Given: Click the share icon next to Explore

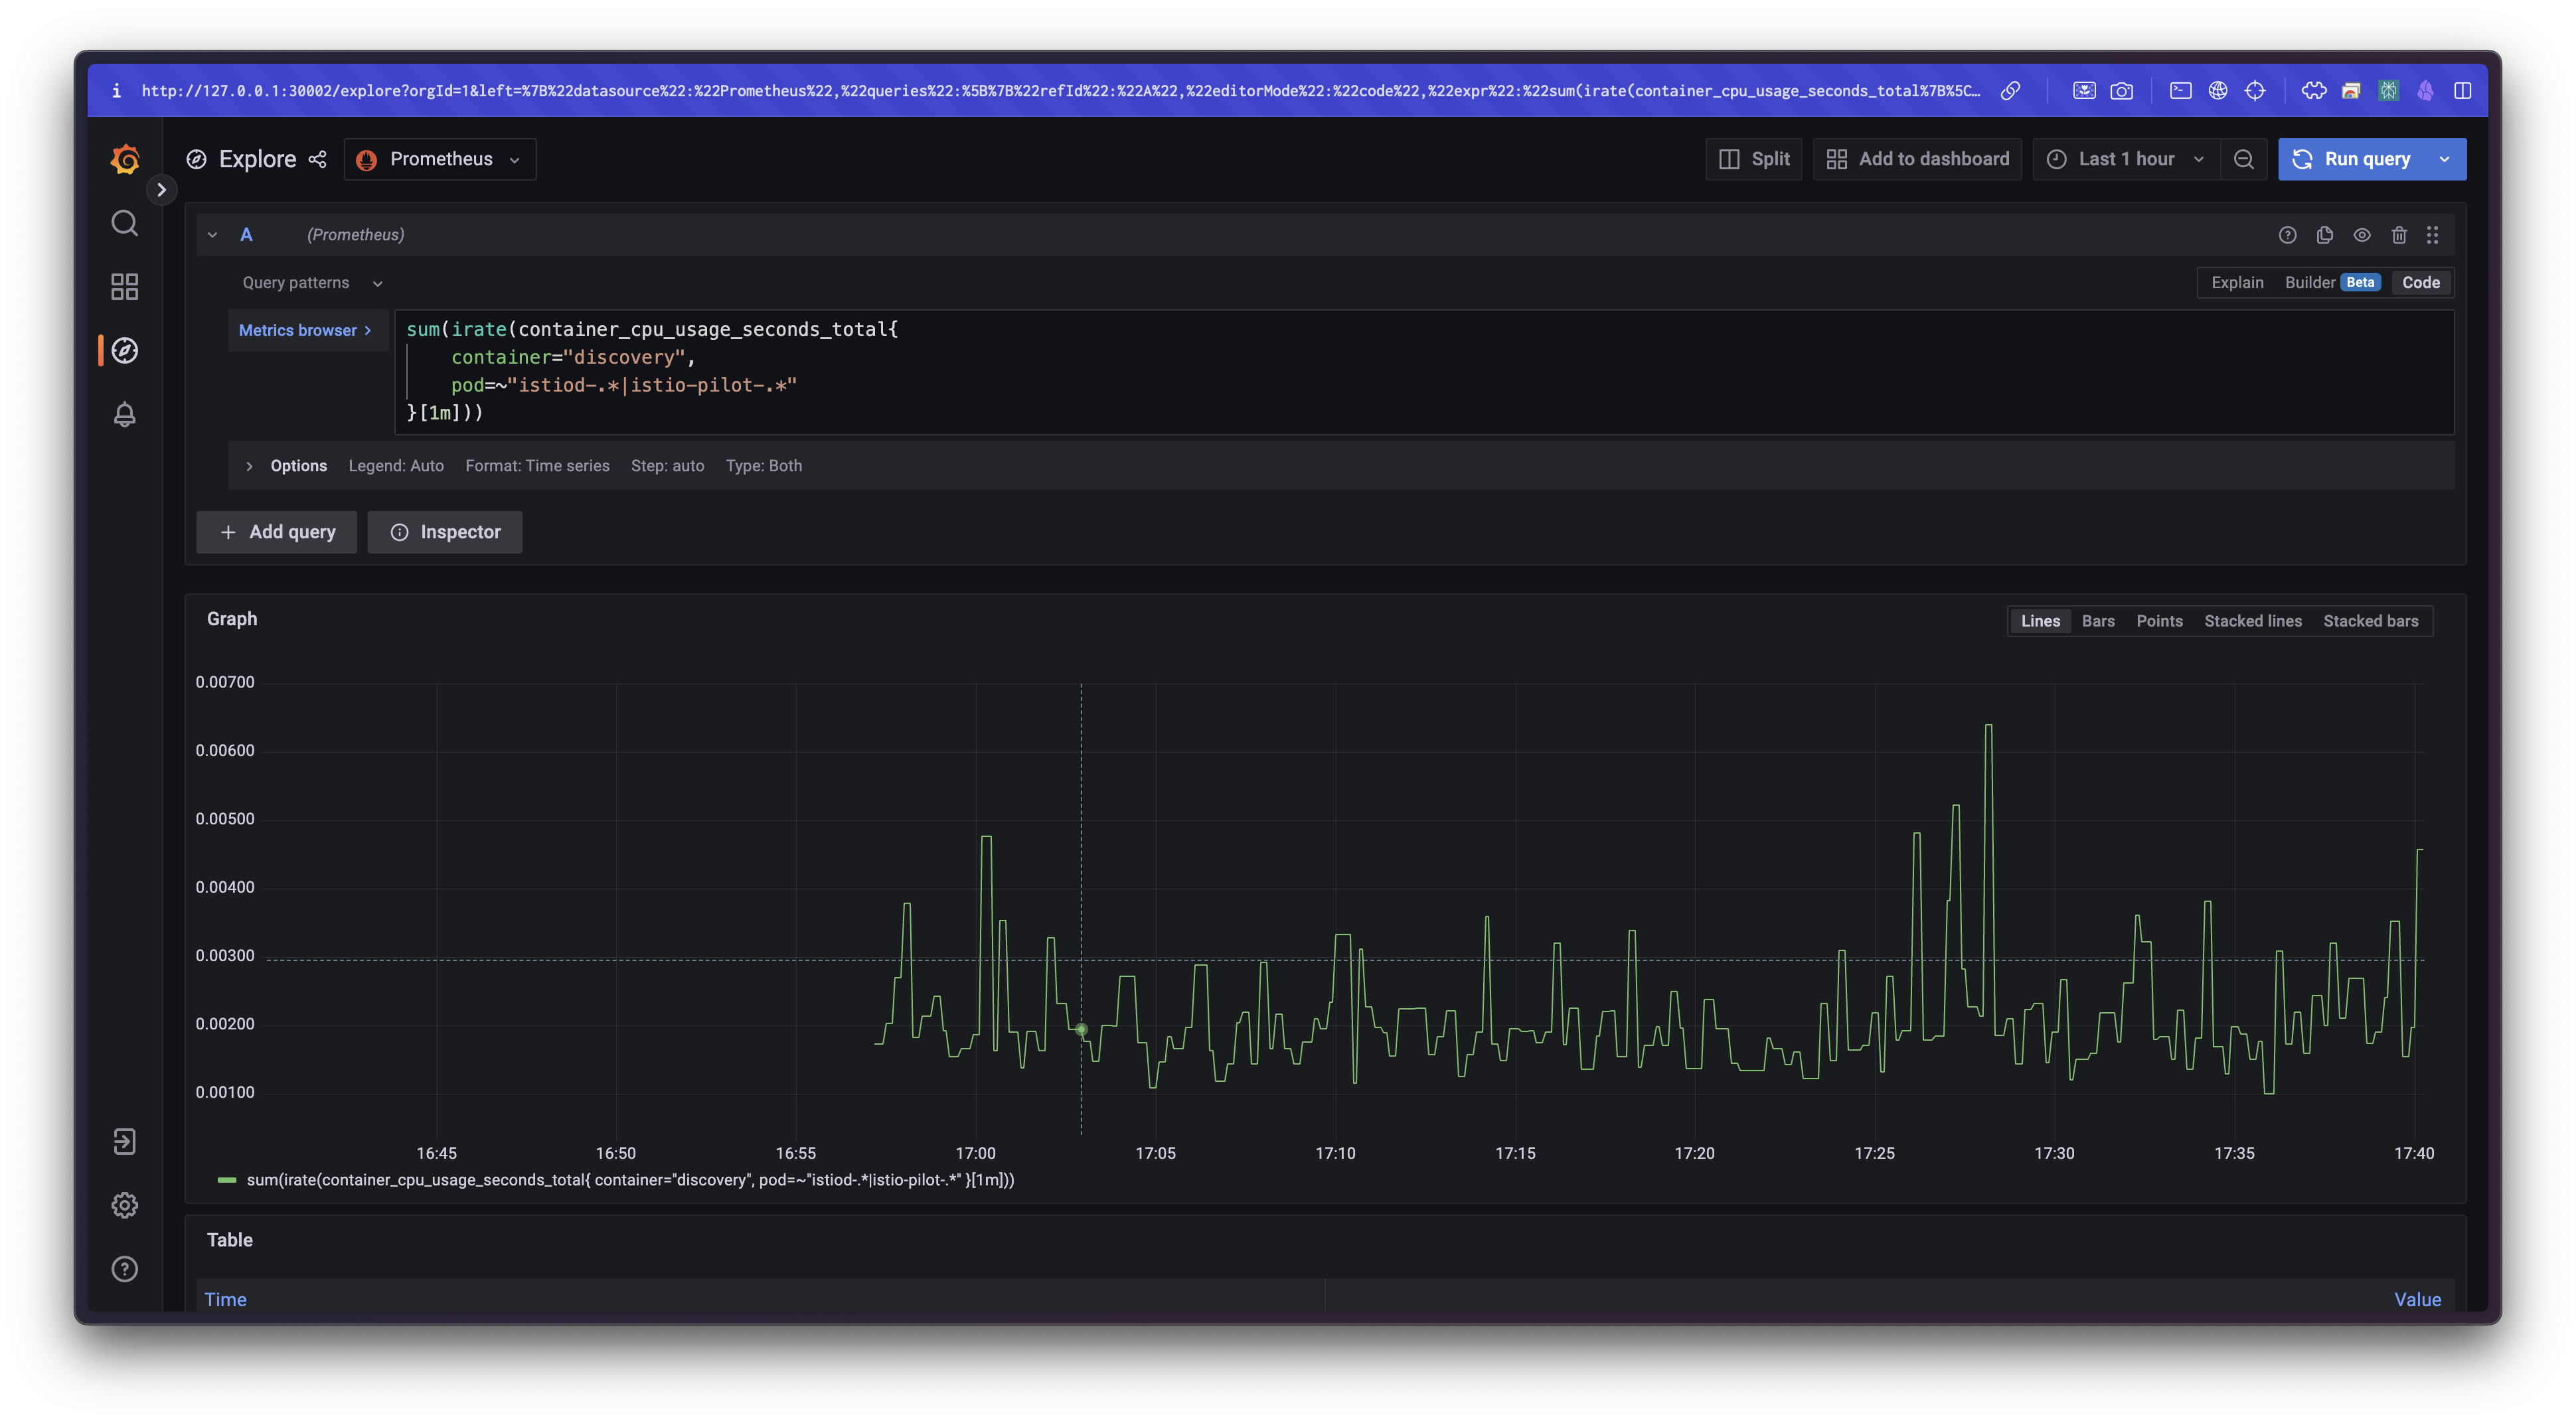Looking at the screenshot, I should (x=317, y=159).
